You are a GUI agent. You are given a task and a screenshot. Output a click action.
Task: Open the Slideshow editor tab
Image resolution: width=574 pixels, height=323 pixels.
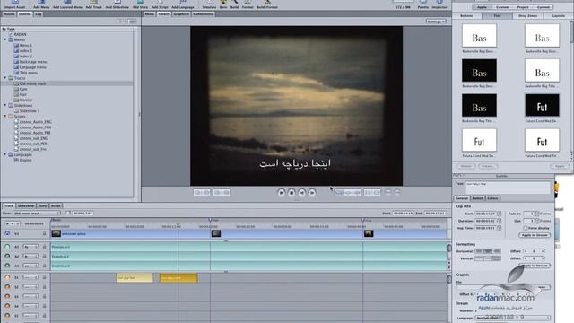point(26,205)
